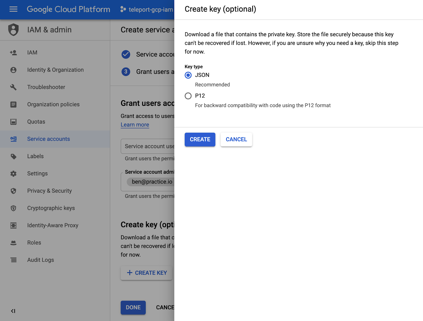
Task: Click the Recommended text under JSON
Action: point(213,85)
